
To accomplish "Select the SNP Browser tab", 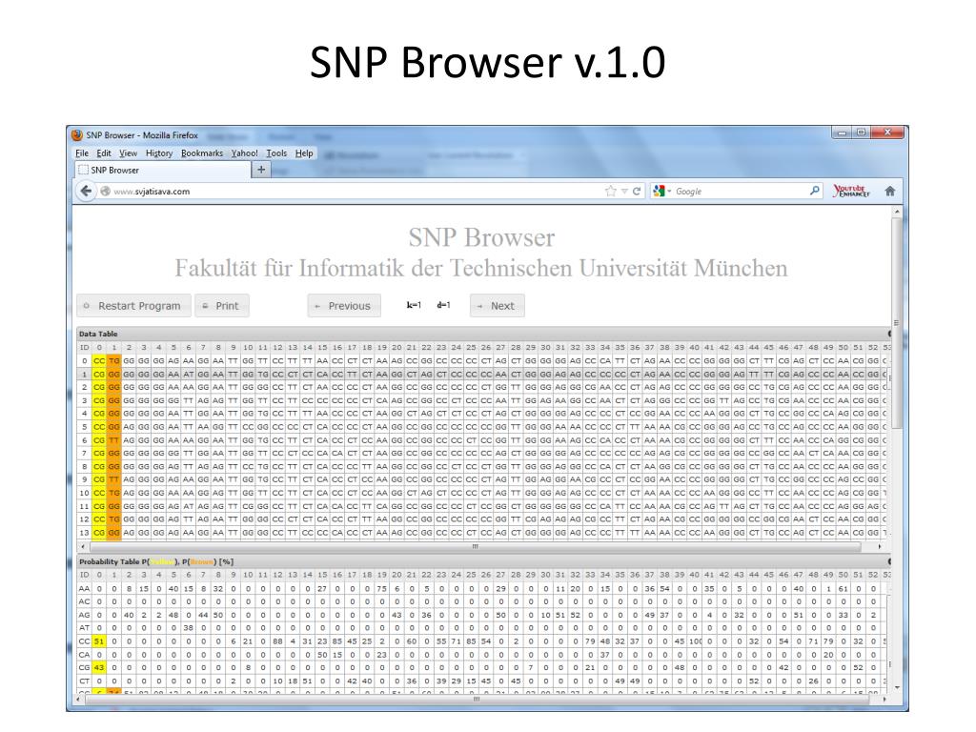I will [162, 170].
